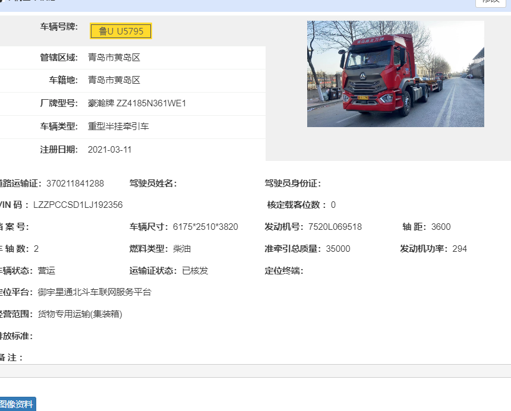Click the permit status value 已核发
This screenshot has height=411, width=511.
tap(195, 271)
